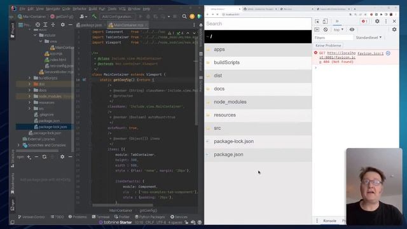The width and height of the screenshot is (407, 229).
Task: Open Project panel settings gear
Action: click(62, 25)
